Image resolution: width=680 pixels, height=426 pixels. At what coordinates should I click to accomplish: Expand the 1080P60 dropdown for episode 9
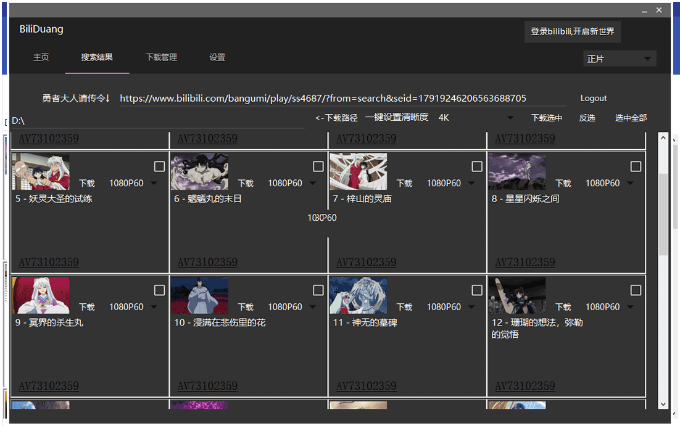[x=133, y=307]
